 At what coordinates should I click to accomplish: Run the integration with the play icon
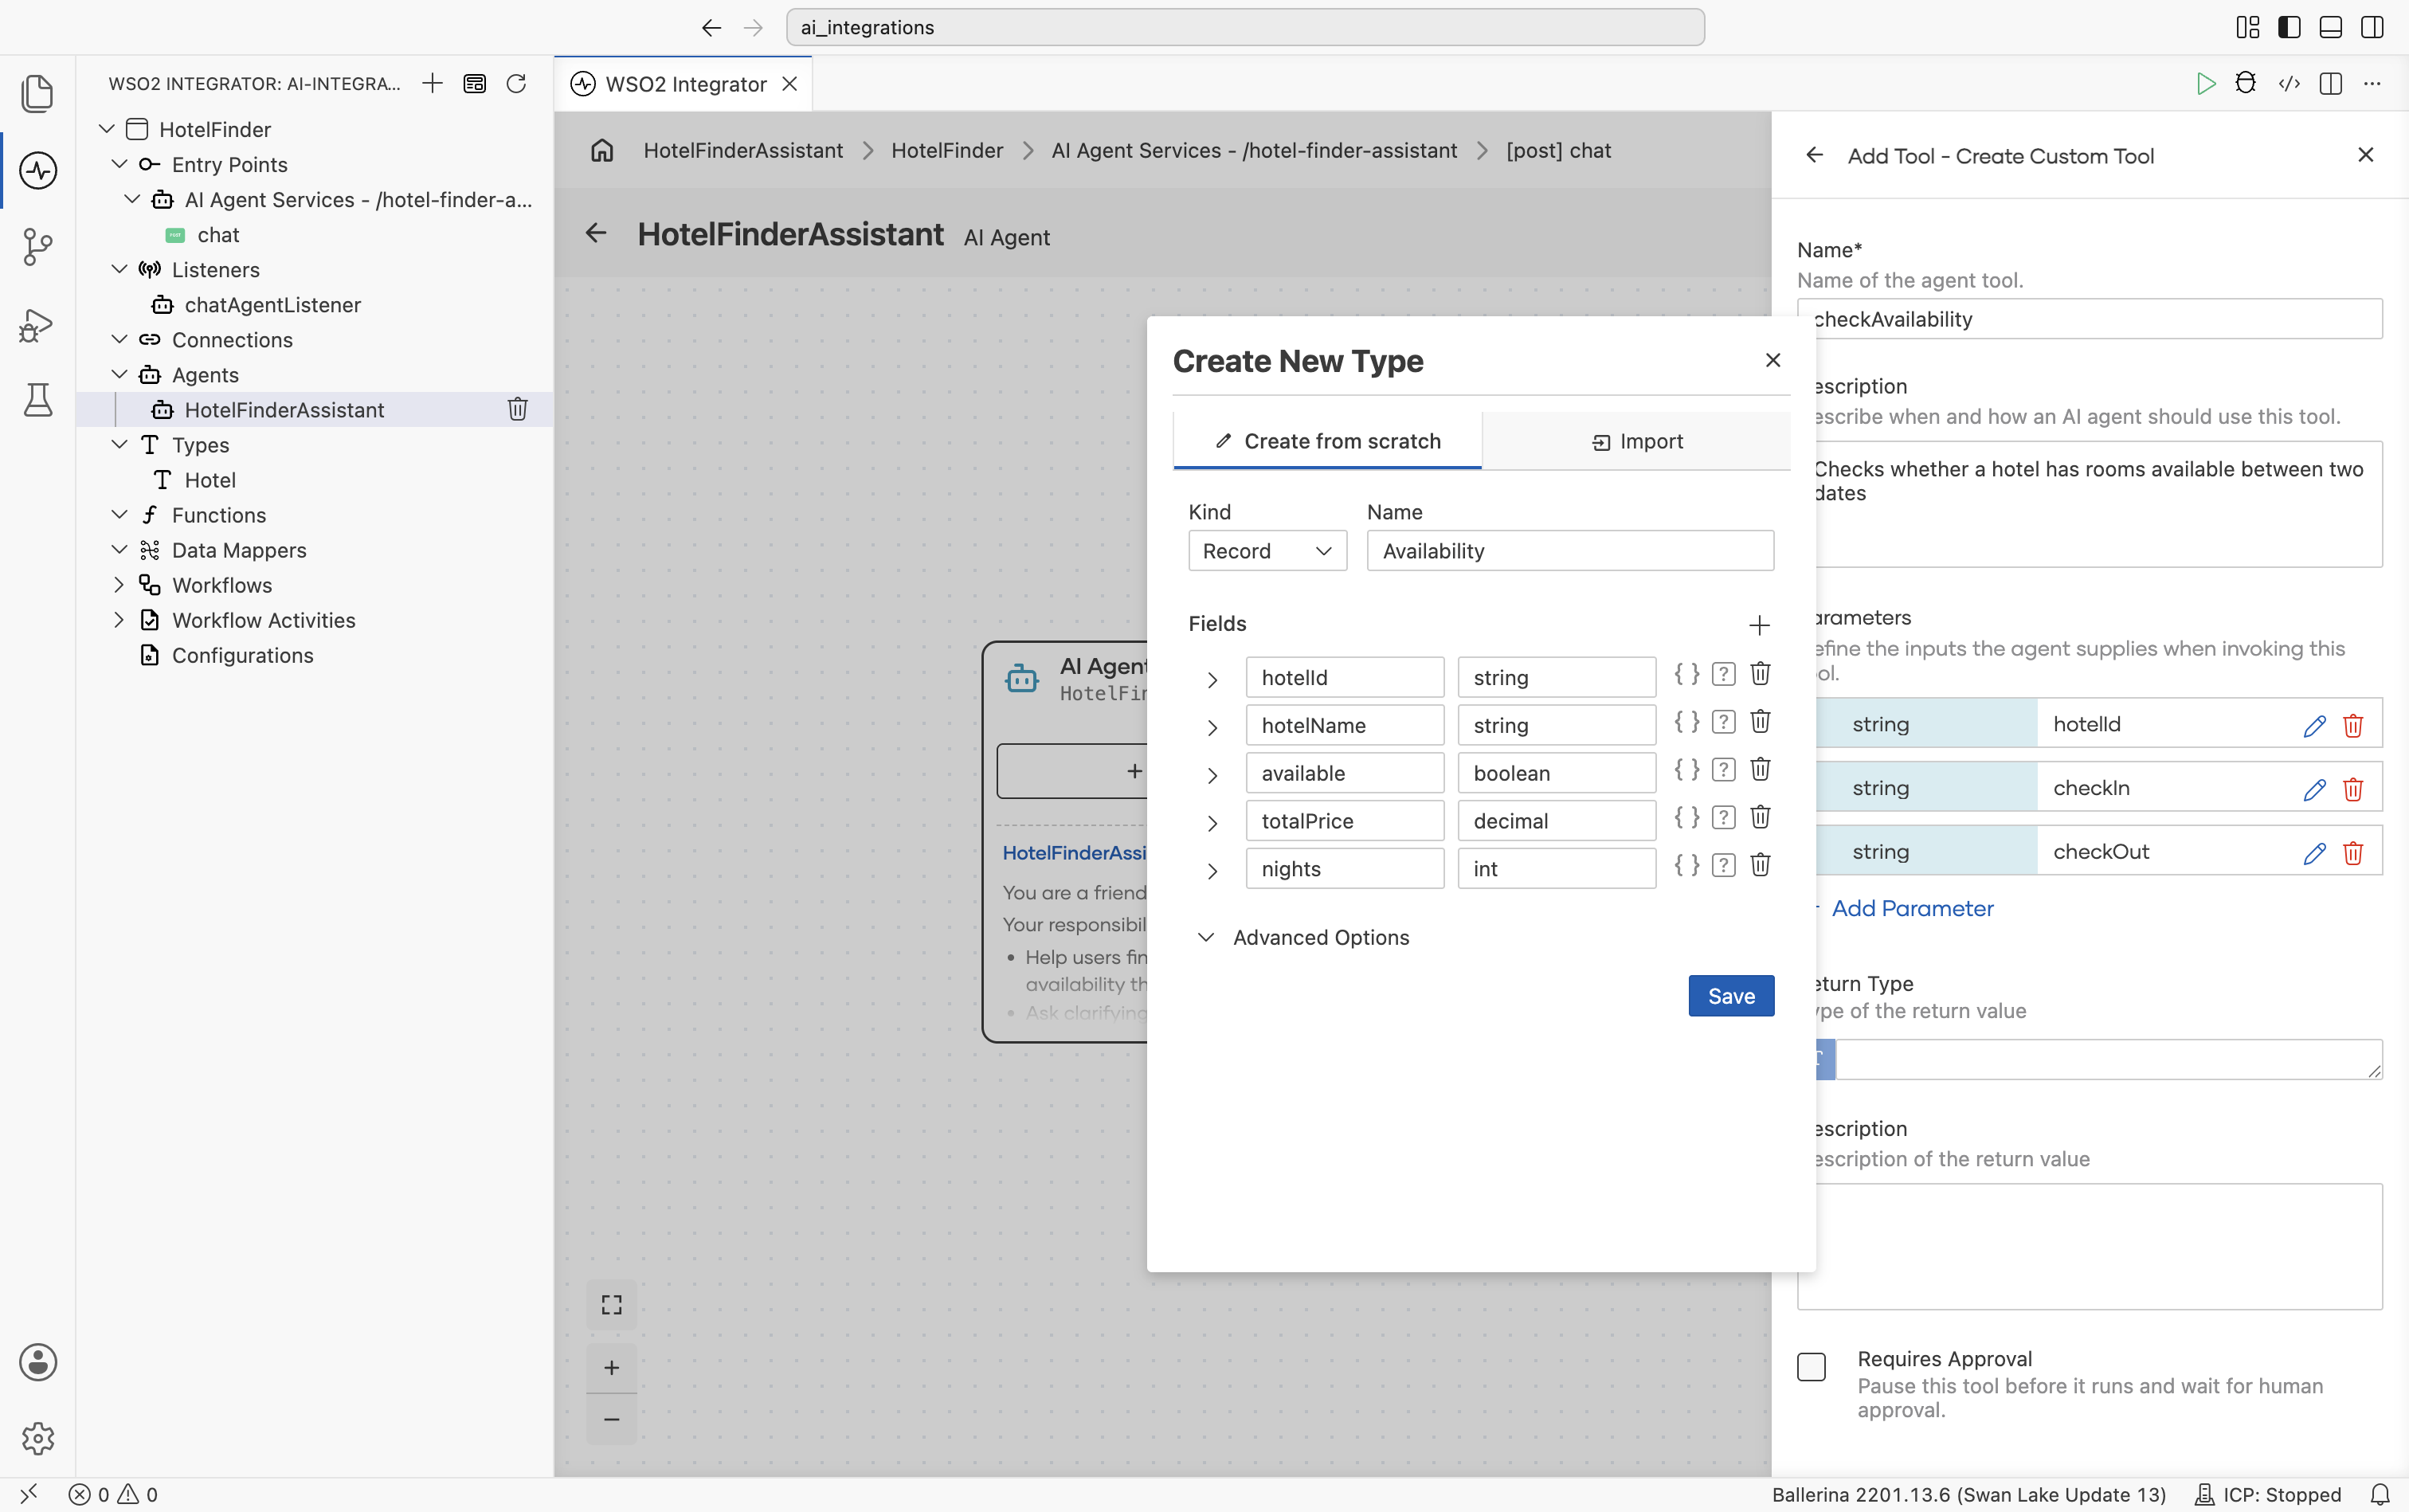(2205, 83)
